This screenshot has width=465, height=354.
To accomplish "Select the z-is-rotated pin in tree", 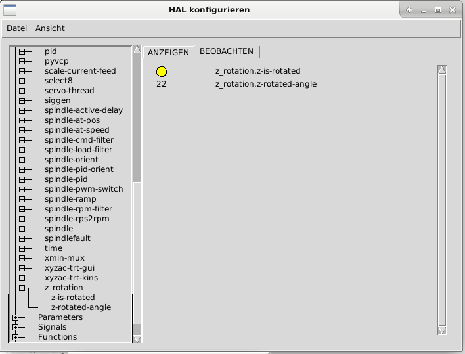I will coord(73,298).
